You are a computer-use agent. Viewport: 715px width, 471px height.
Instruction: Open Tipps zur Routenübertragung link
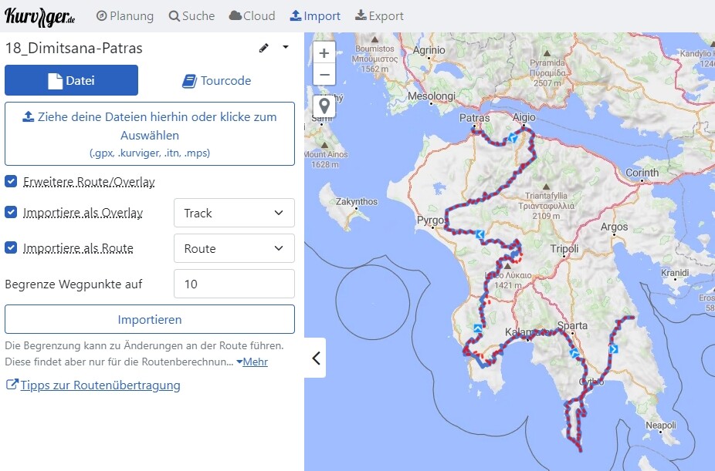pyautogui.click(x=100, y=385)
